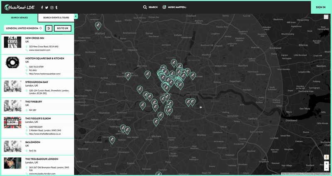The height and width of the screenshot is (176, 332).
Task: Select the Search Venues tab
Action: (x=19, y=17)
